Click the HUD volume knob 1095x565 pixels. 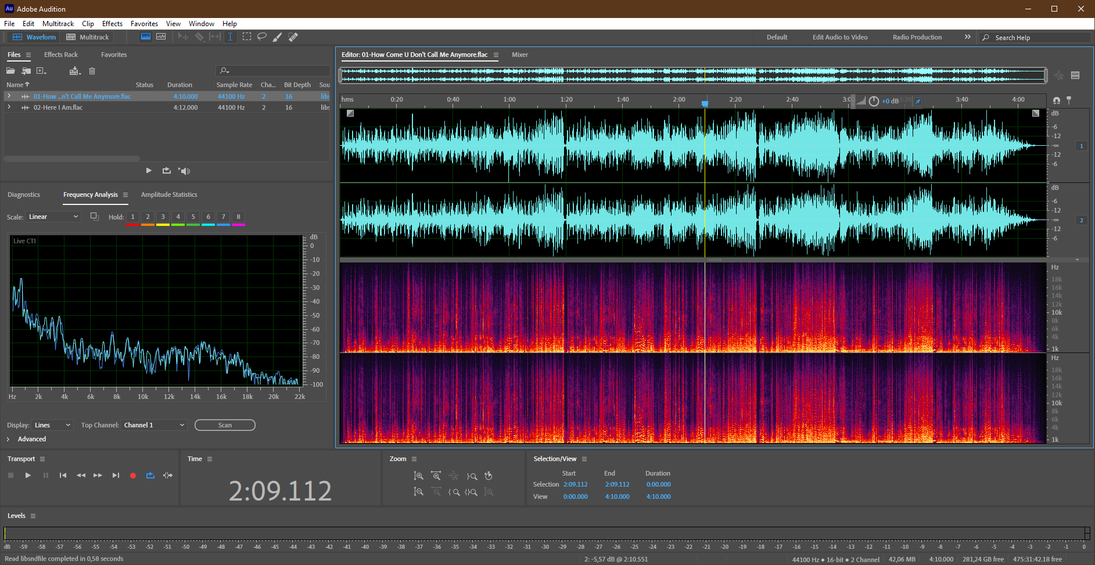[x=874, y=101]
